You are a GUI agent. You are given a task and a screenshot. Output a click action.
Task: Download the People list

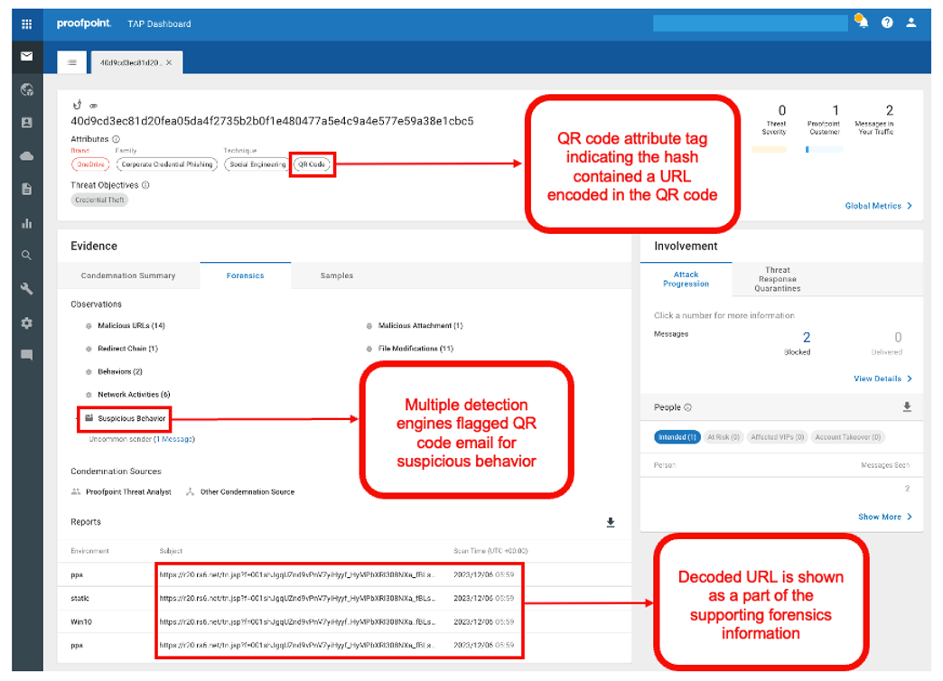click(x=907, y=407)
